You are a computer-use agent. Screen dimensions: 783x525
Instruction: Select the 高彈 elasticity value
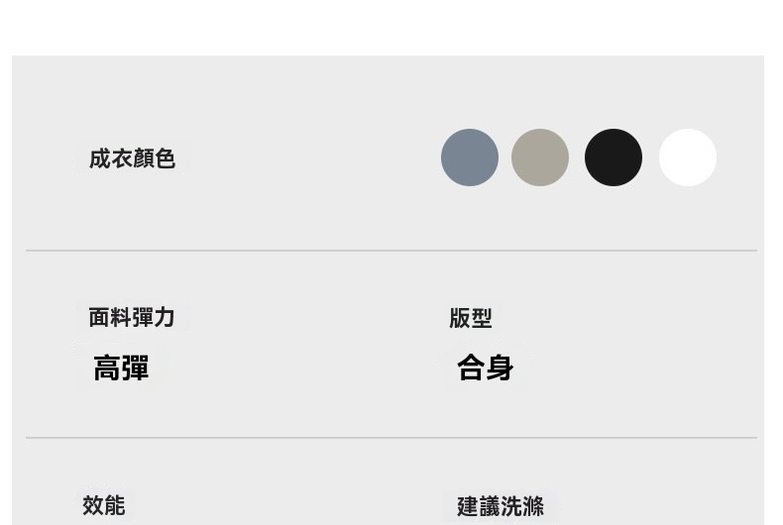click(x=121, y=368)
